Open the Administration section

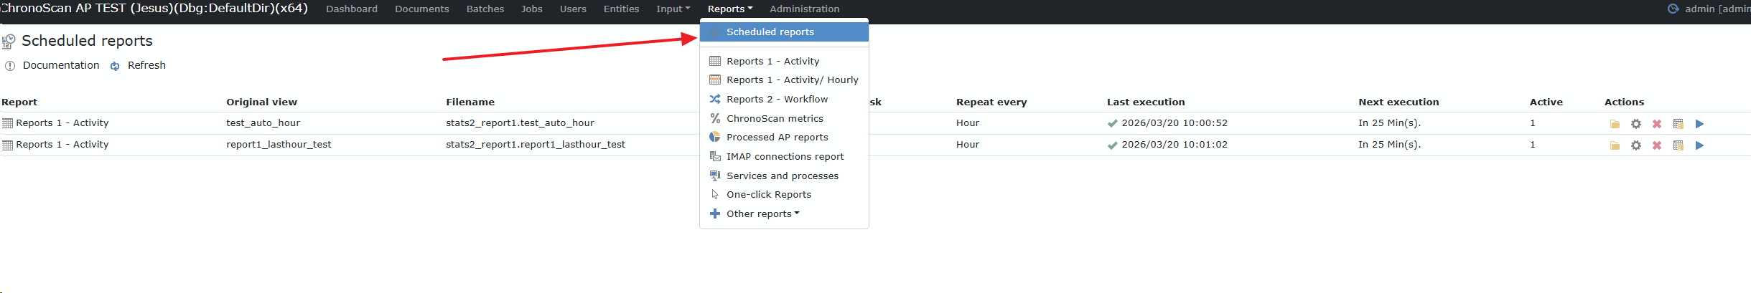click(x=804, y=9)
